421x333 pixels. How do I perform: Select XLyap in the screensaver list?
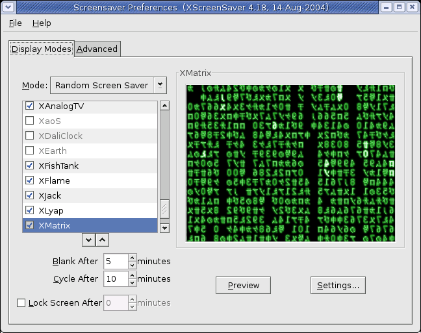(51, 210)
